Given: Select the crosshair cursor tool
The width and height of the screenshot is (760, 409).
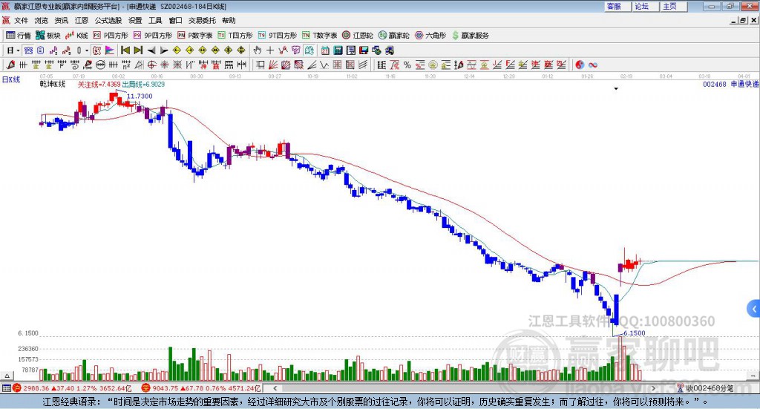Looking at the screenshot, I should click(270, 50).
